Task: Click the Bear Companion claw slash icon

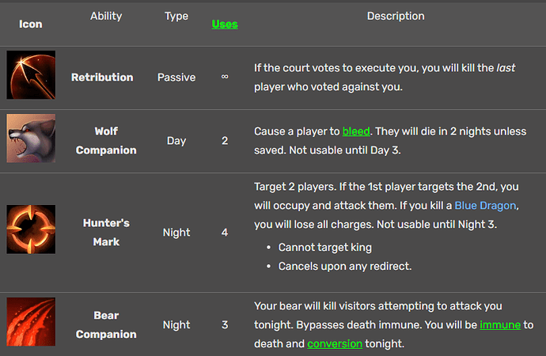Action: 31,321
